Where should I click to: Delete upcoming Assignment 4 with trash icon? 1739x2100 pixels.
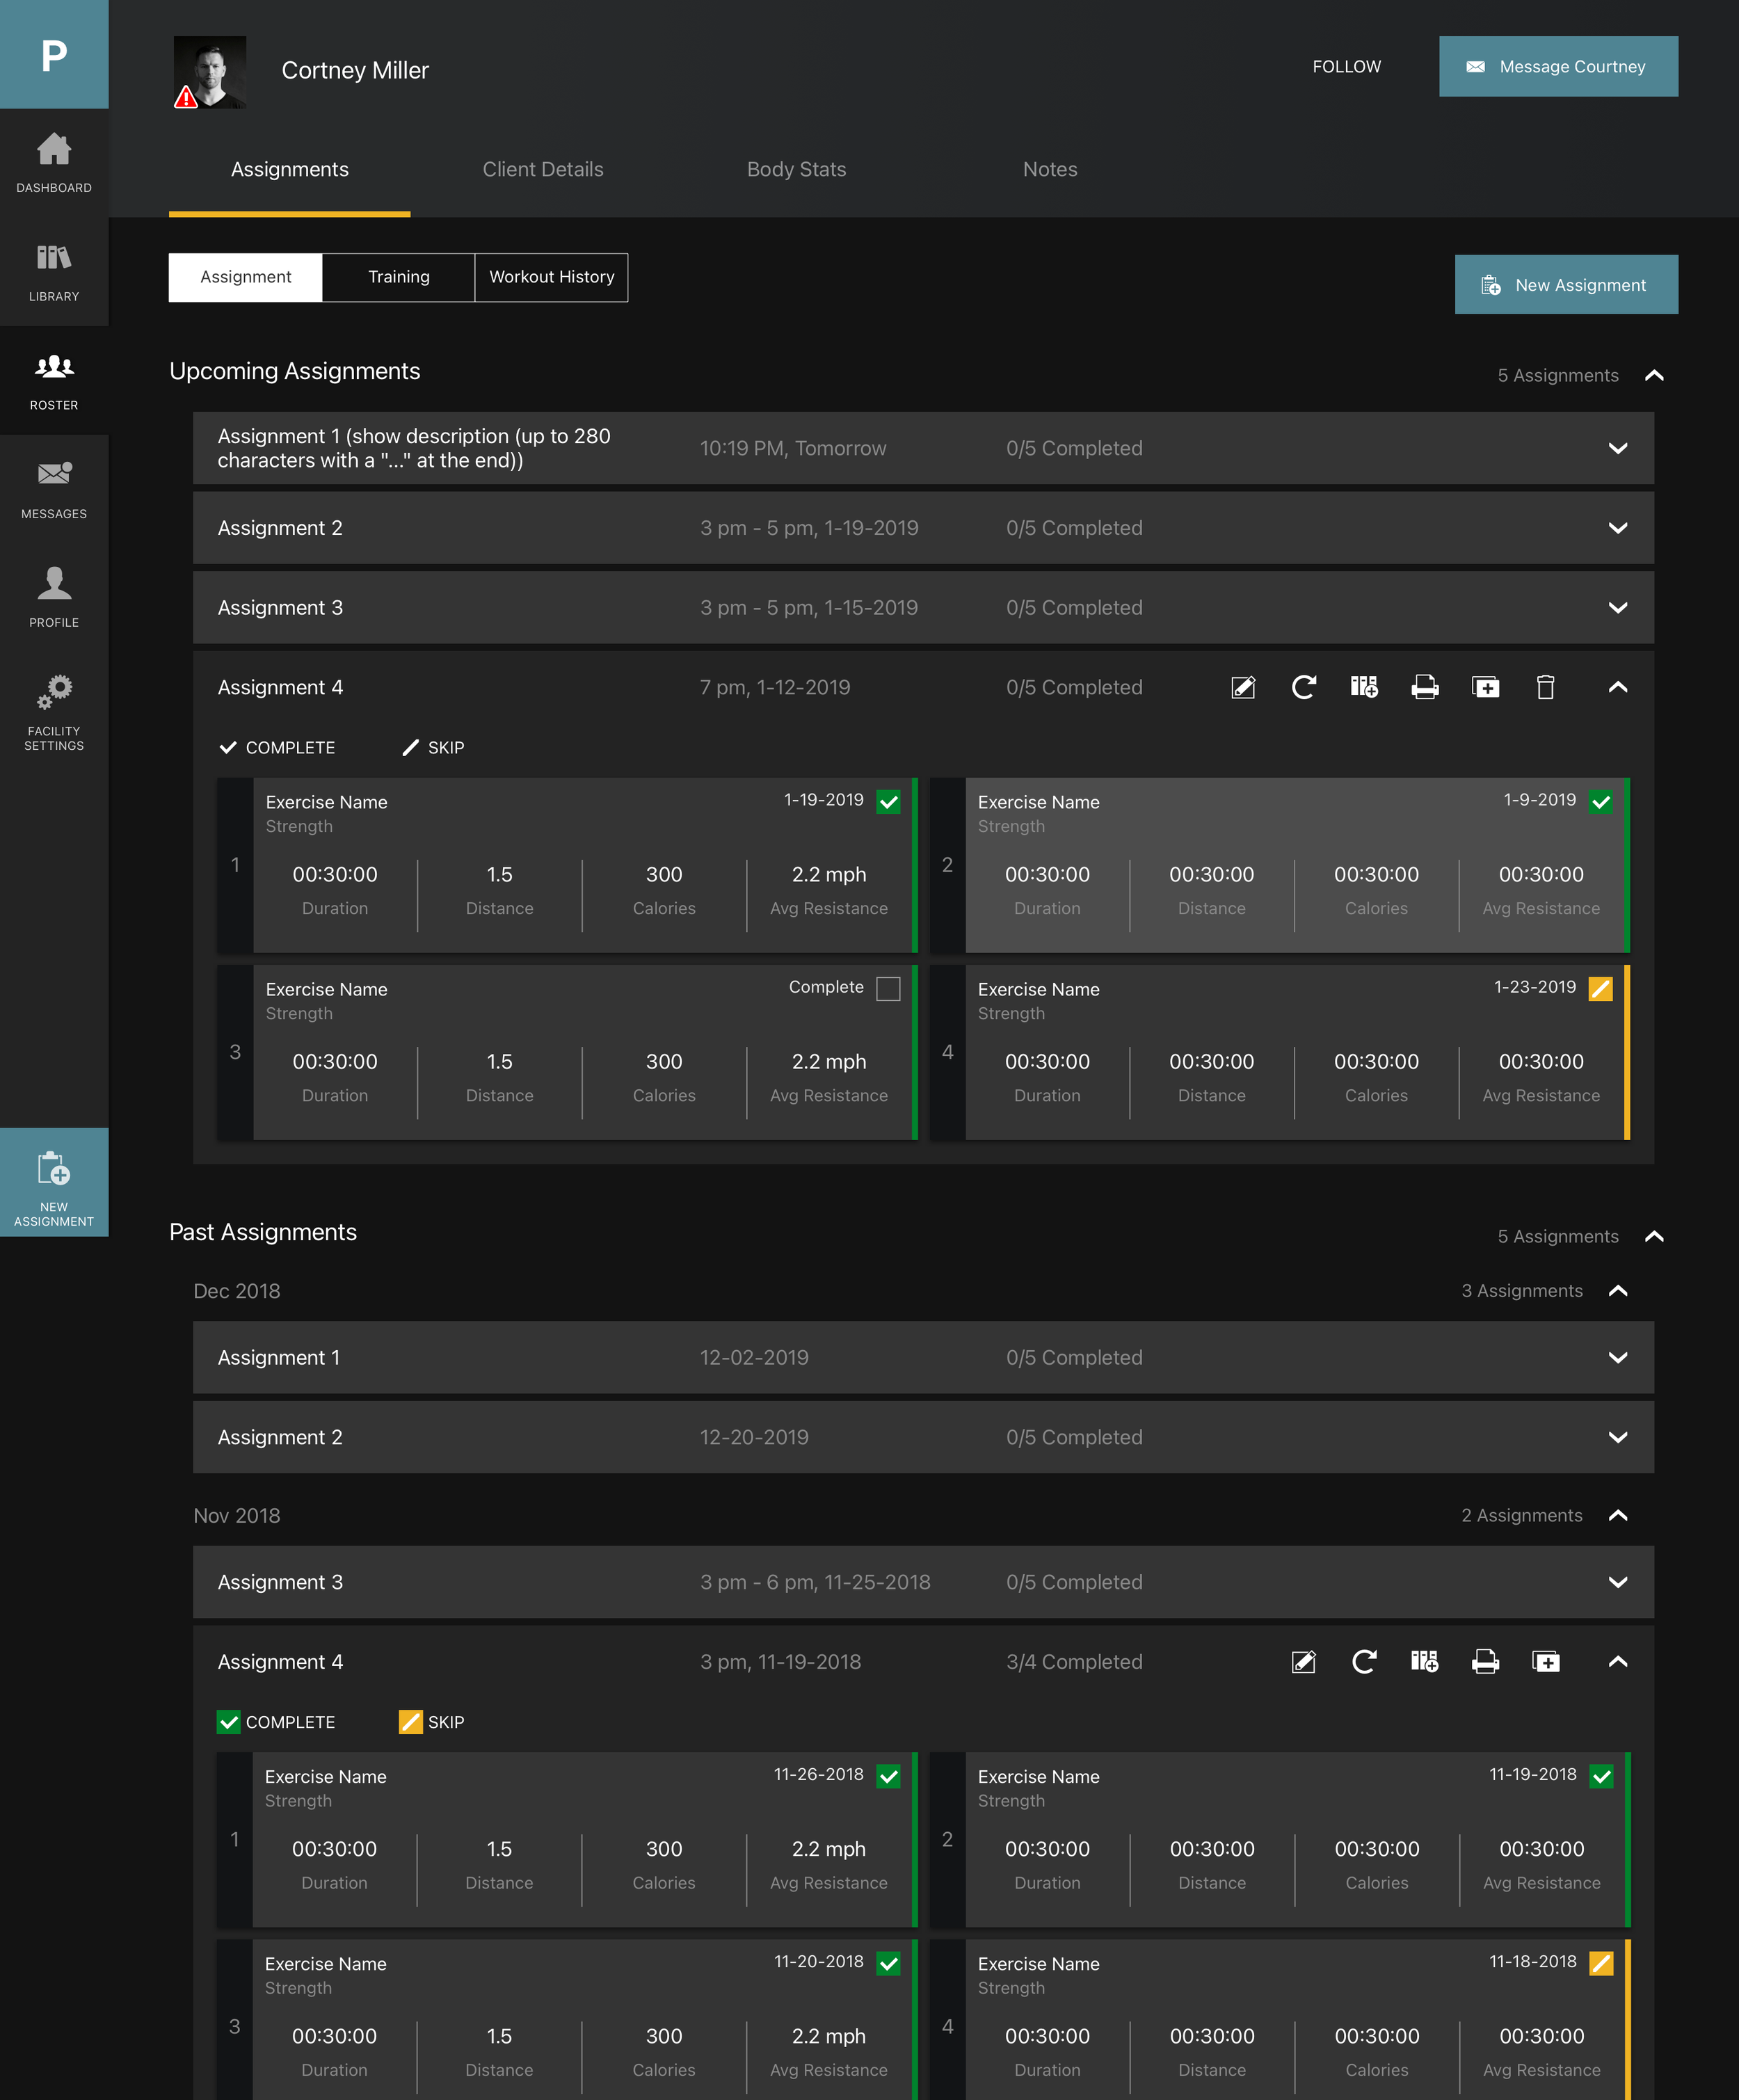(x=1545, y=687)
